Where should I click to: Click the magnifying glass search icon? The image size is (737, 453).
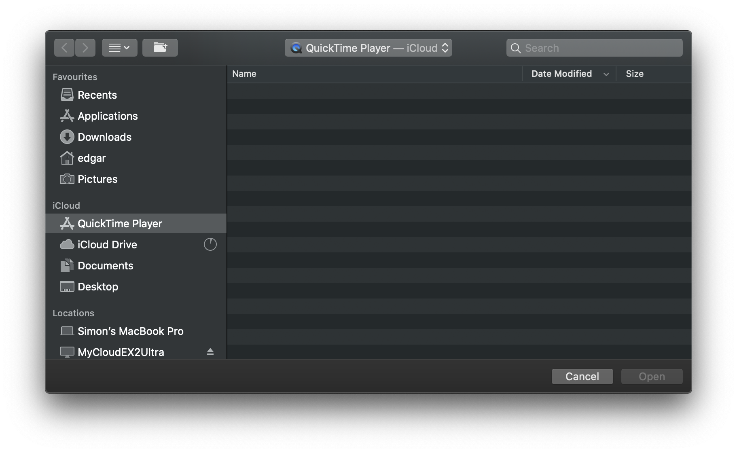coord(516,48)
